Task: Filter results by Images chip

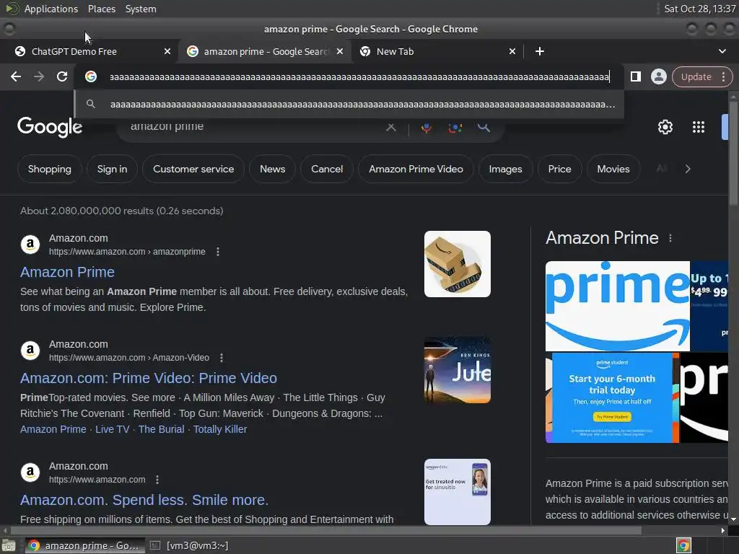Action: 505,169
